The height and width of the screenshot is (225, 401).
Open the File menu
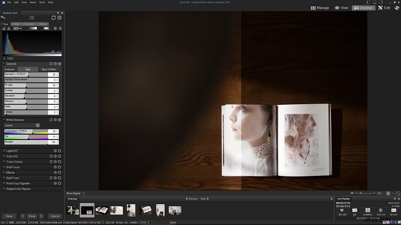point(9,2)
